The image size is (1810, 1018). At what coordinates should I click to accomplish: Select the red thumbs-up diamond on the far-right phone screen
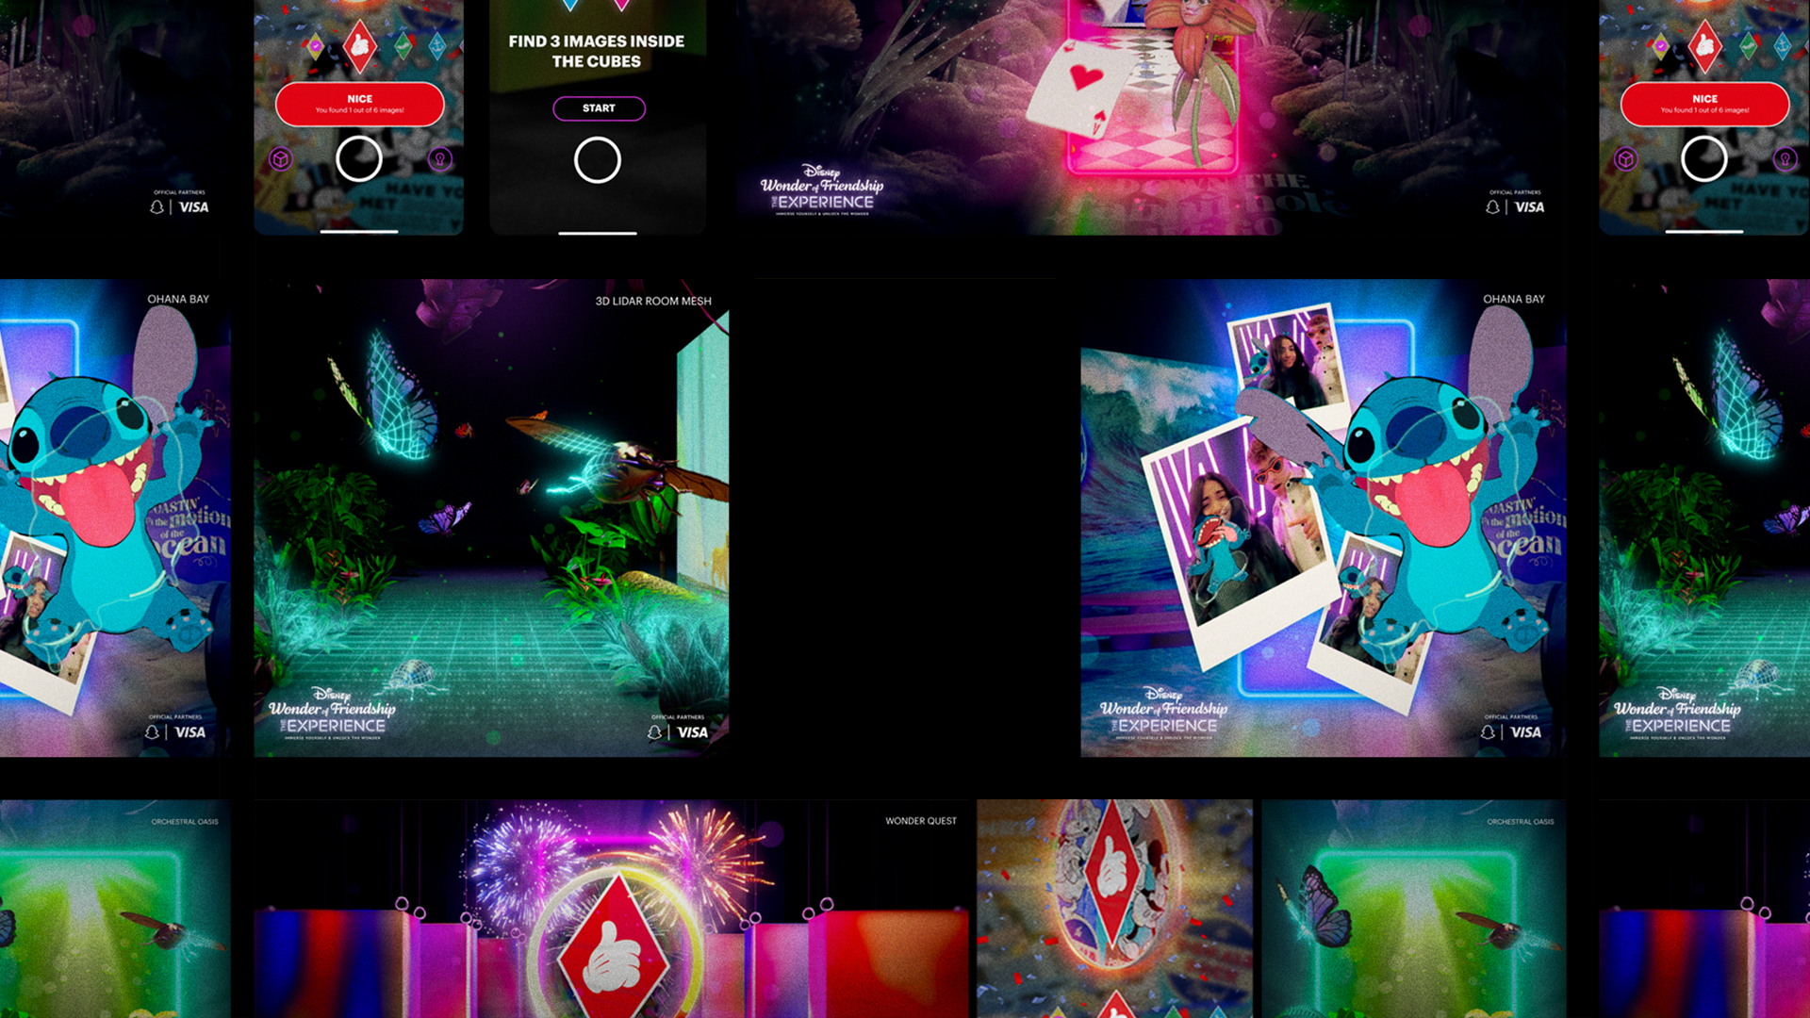coord(1704,44)
